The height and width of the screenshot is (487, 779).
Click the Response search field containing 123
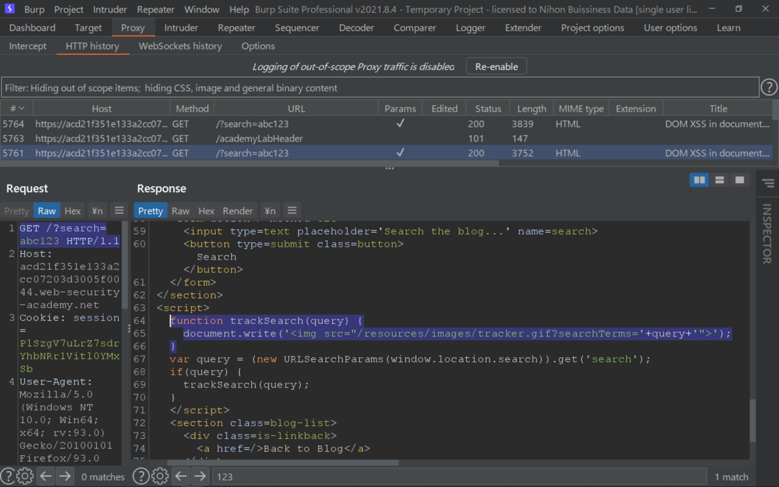[x=460, y=476]
